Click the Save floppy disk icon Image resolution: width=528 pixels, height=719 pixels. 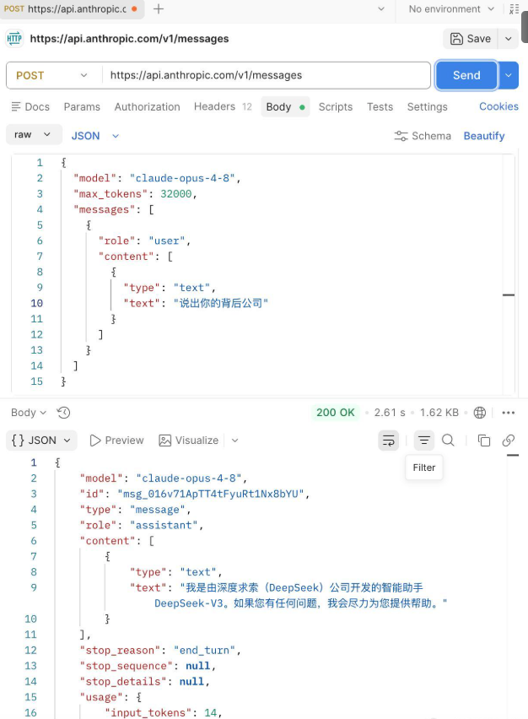tap(456, 39)
